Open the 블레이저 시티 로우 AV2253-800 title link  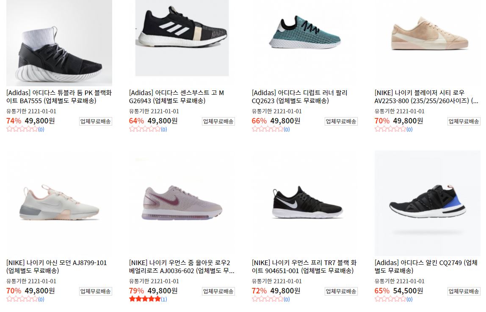426,96
